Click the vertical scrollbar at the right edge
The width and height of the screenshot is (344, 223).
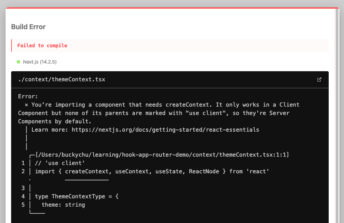pos(336,115)
